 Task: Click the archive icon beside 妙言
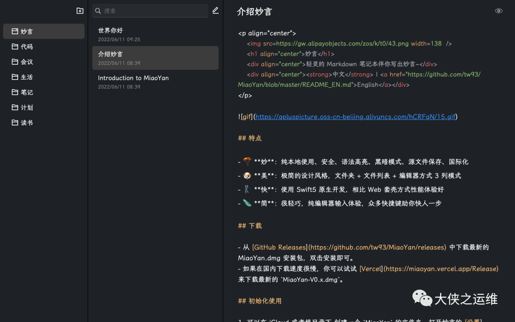15,31
